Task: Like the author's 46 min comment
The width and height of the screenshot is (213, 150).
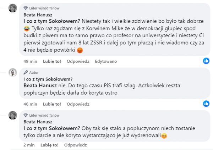Action: pos(52,104)
